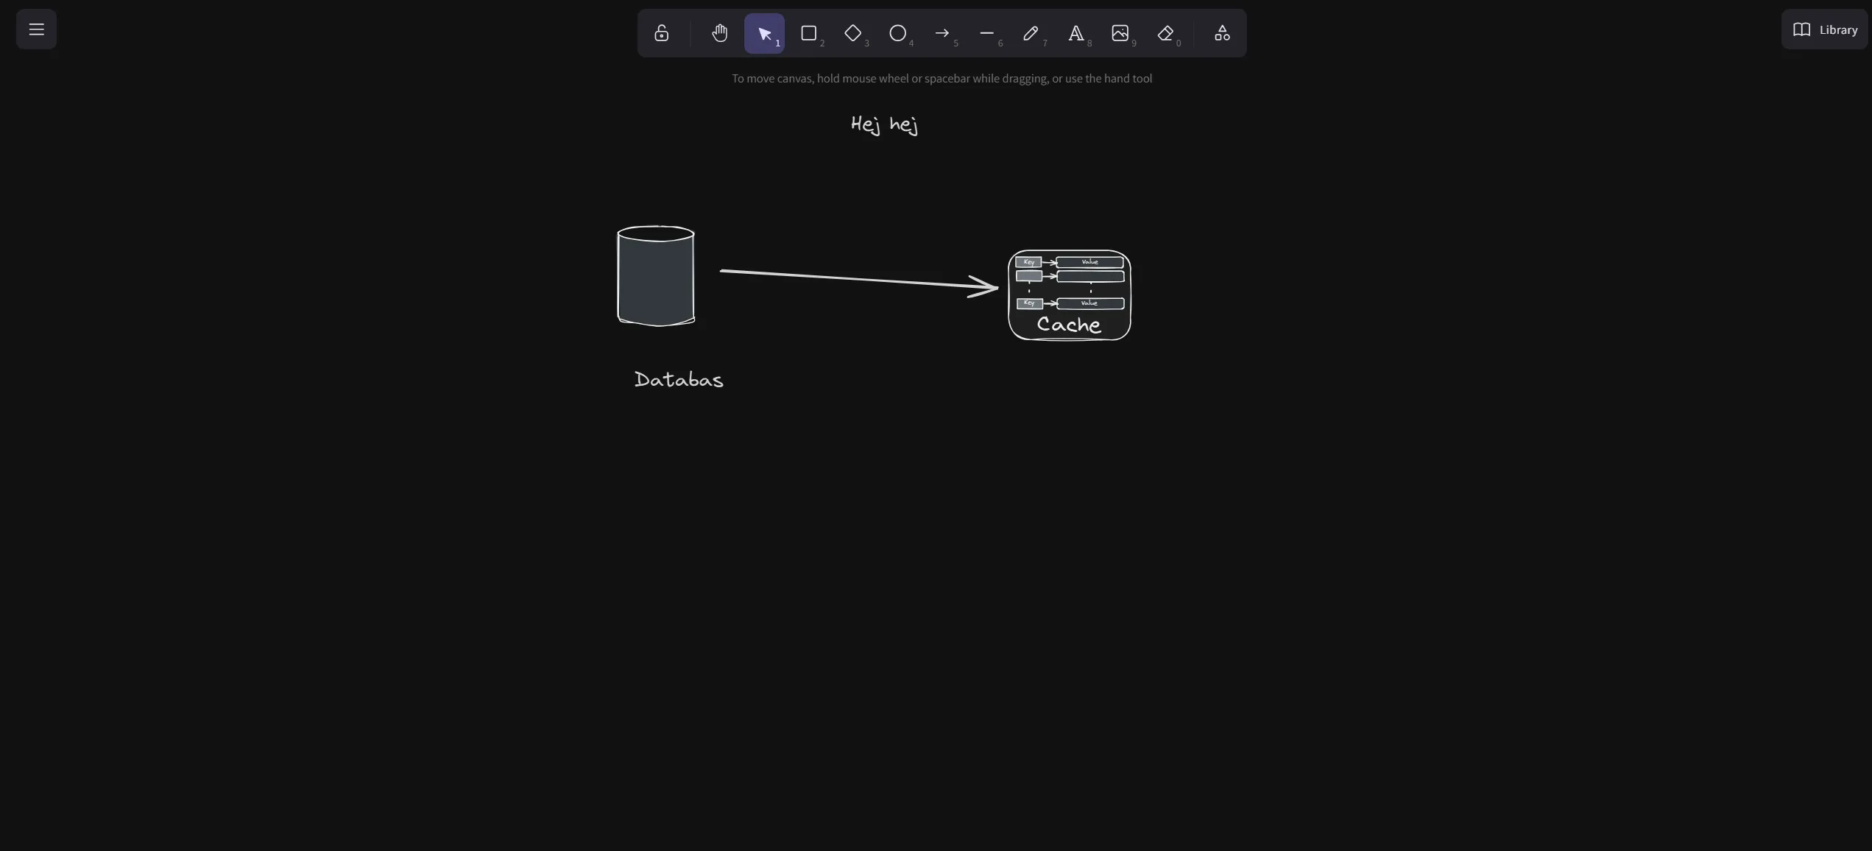Select the 'Databas' label text
The width and height of the screenshot is (1872, 851).
click(x=679, y=378)
